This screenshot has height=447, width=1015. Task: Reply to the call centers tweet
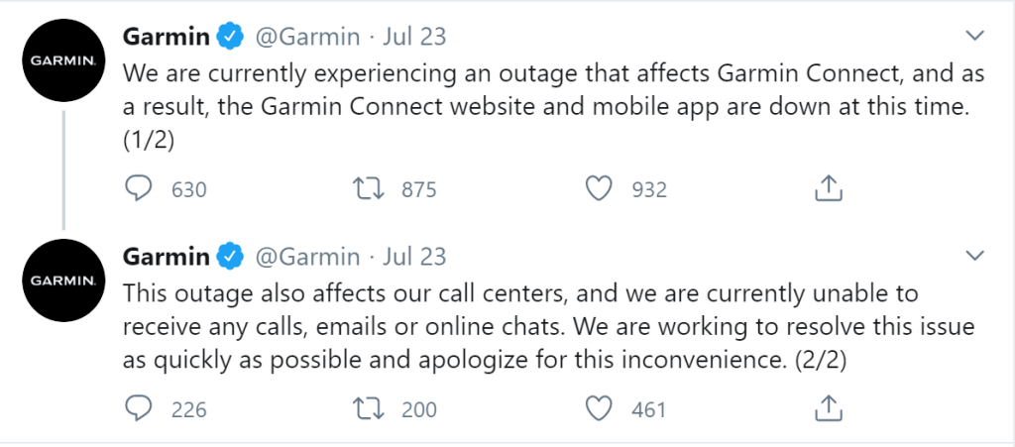138,408
